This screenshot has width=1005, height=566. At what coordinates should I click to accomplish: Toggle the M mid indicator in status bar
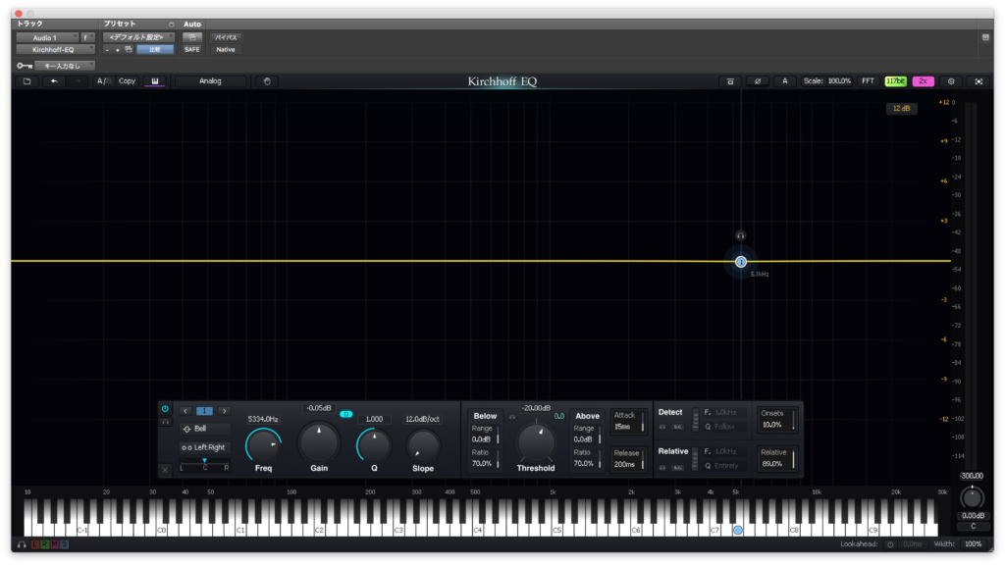point(55,544)
